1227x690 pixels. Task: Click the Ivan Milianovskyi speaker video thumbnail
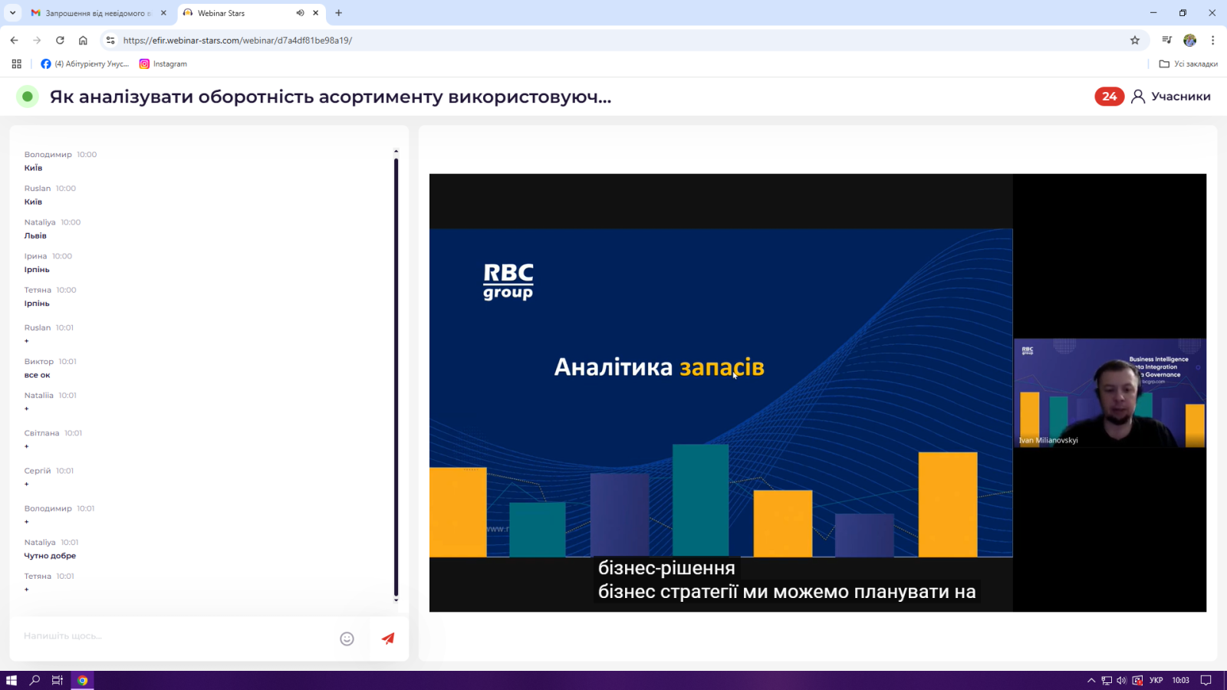coord(1110,393)
